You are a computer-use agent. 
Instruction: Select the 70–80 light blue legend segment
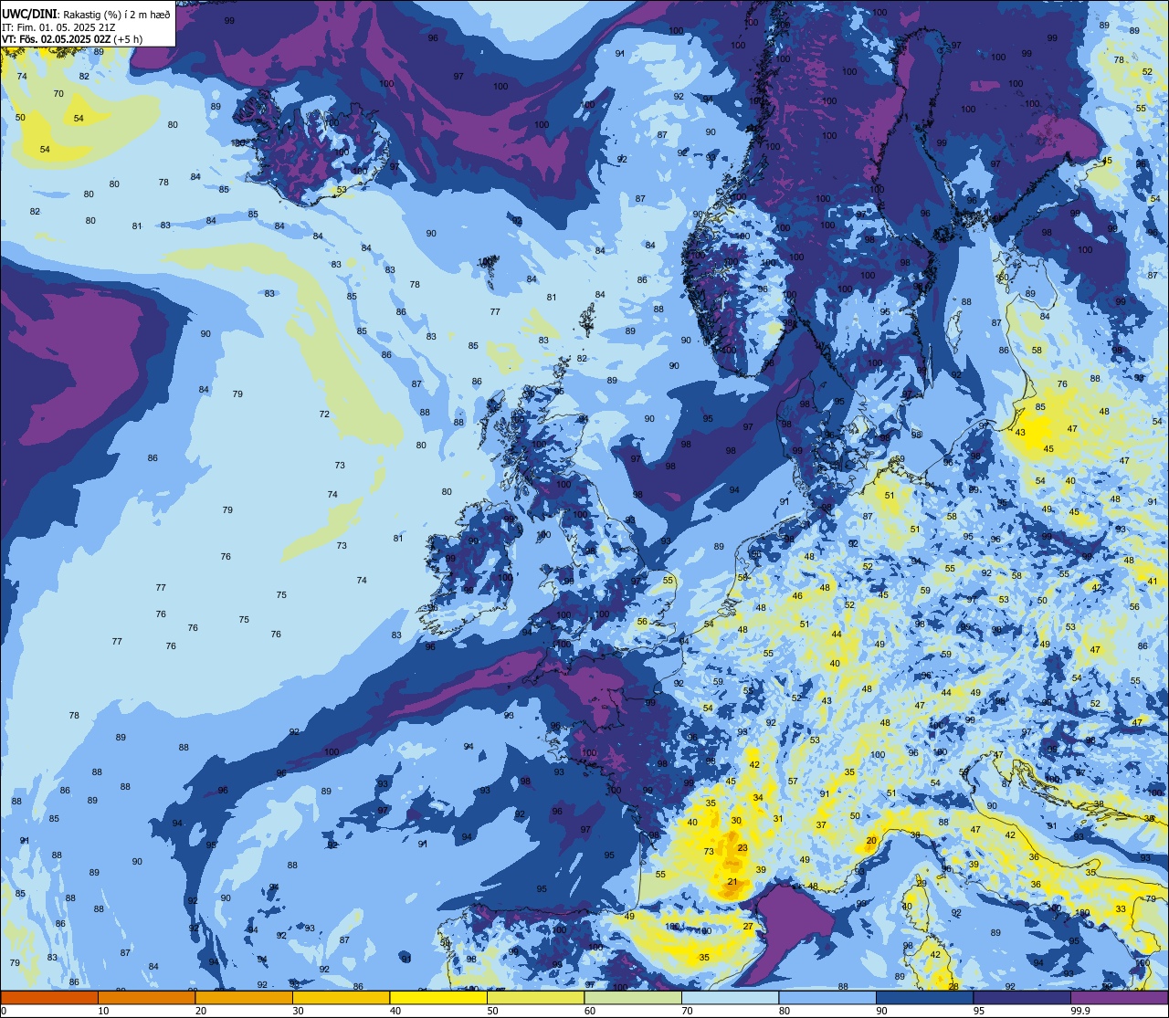tap(730, 998)
